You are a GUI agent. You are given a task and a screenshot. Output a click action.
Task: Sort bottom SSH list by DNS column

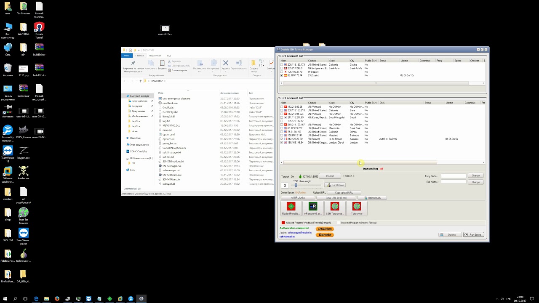coord(401,103)
